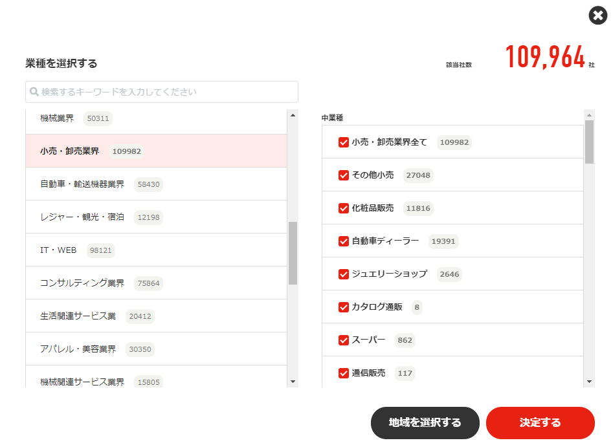Close the industry selection dialog with the X icon
Image resolution: width=613 pixels, height=445 pixels.
(597, 16)
